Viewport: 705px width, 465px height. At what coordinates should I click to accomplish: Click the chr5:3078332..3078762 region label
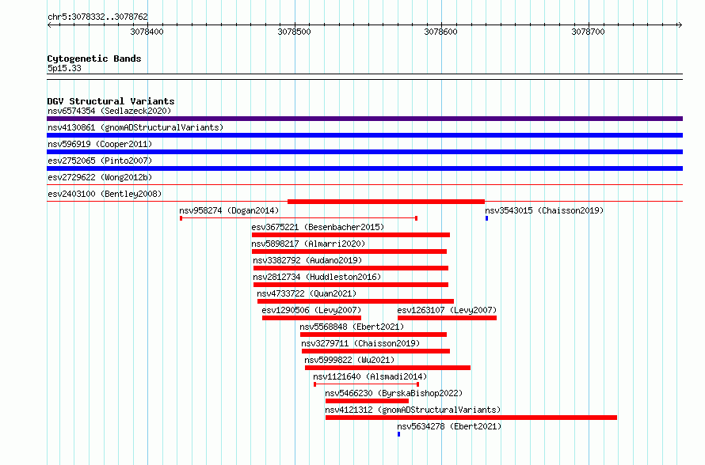click(97, 17)
